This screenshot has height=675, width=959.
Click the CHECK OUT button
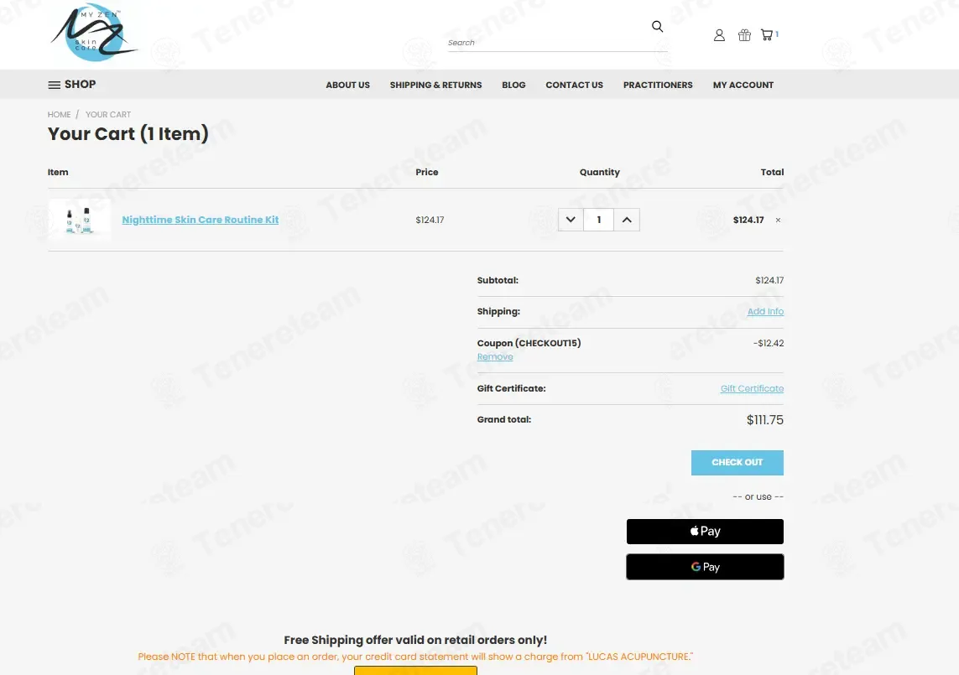click(x=737, y=463)
